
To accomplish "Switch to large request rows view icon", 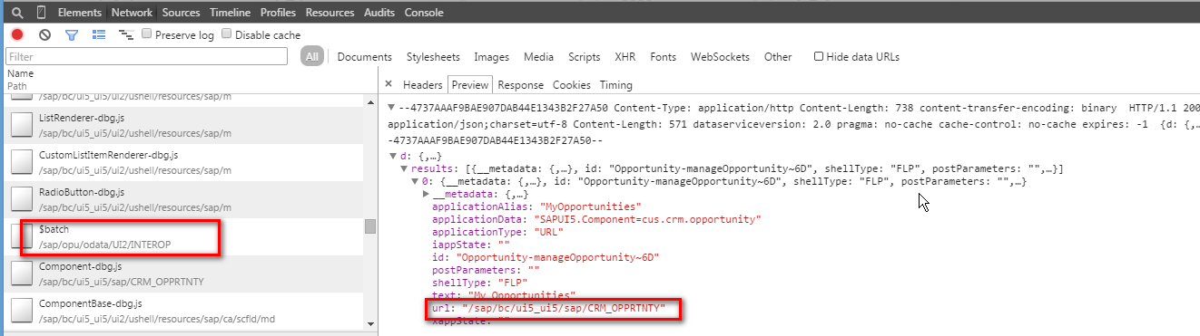I will point(99,34).
